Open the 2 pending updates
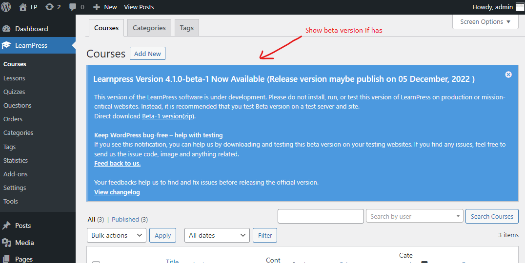 [x=53, y=7]
